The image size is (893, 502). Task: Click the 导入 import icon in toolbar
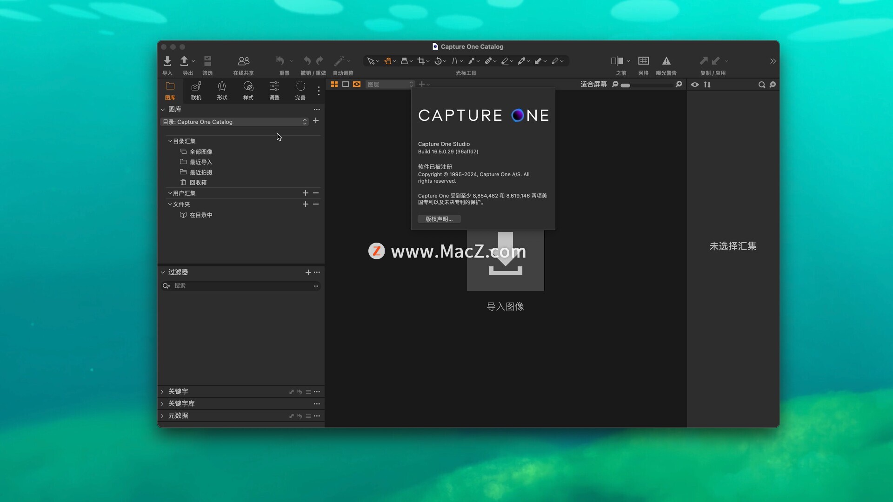[167, 61]
